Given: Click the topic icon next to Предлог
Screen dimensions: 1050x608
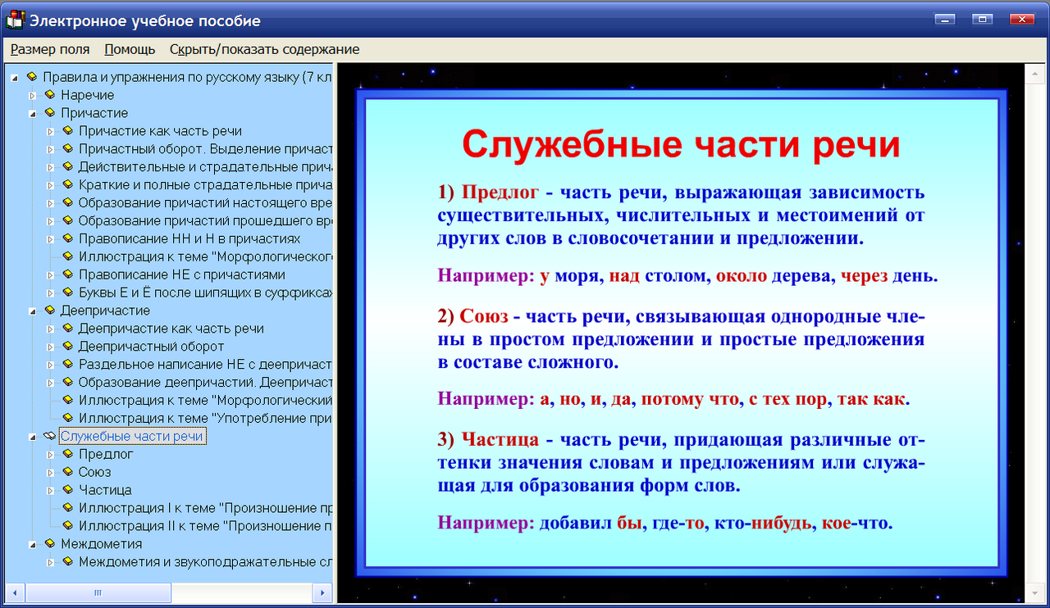Looking at the screenshot, I should point(67,453).
